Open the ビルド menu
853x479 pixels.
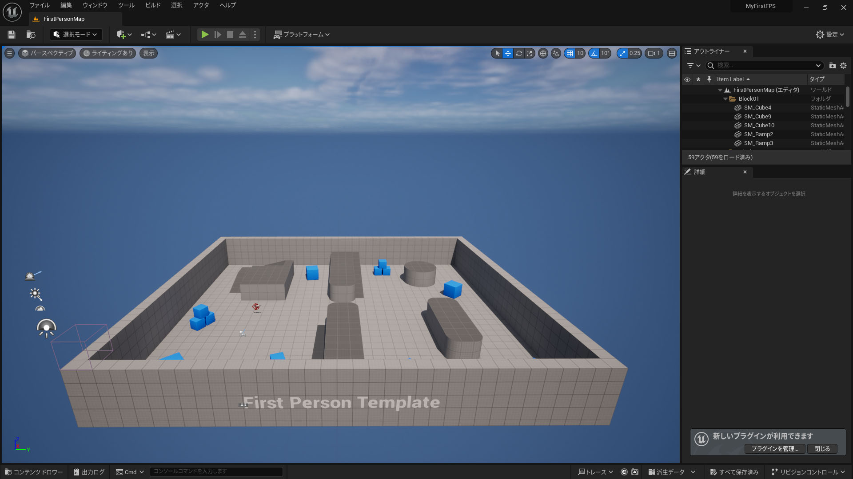point(153,5)
